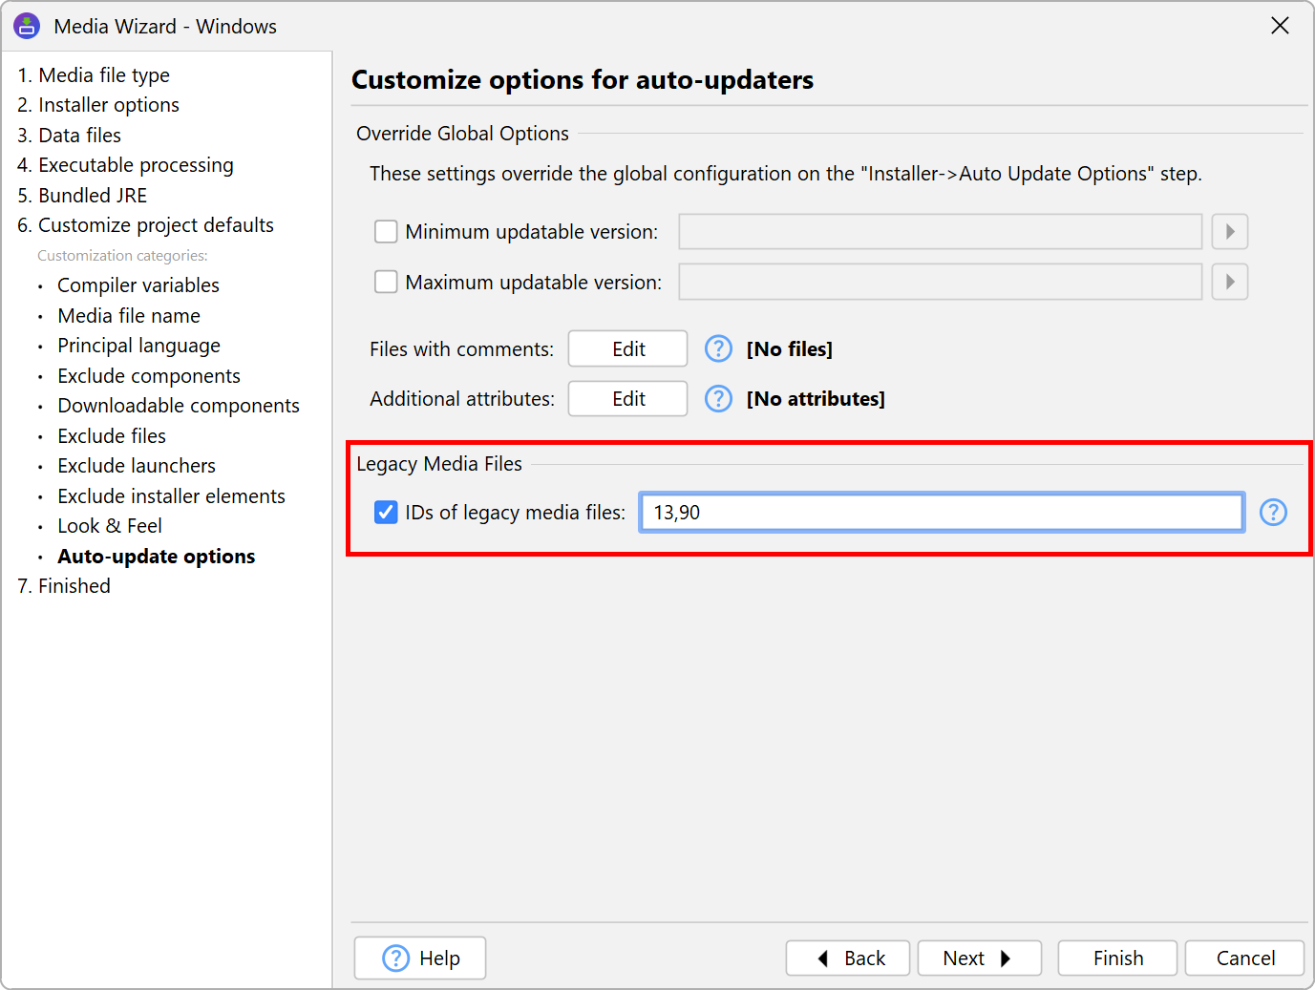Click help icon beside Additional attributes
Viewport: 1315px width, 990px height.
(718, 399)
